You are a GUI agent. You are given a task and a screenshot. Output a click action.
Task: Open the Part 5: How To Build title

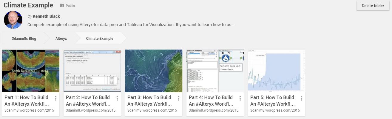click(273, 101)
